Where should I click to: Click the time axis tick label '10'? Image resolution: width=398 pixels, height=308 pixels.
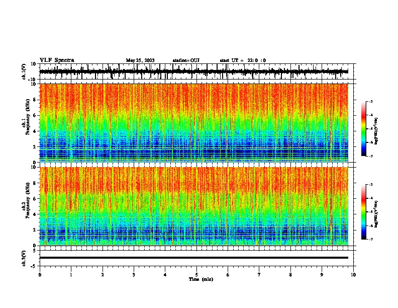[x=353, y=275]
